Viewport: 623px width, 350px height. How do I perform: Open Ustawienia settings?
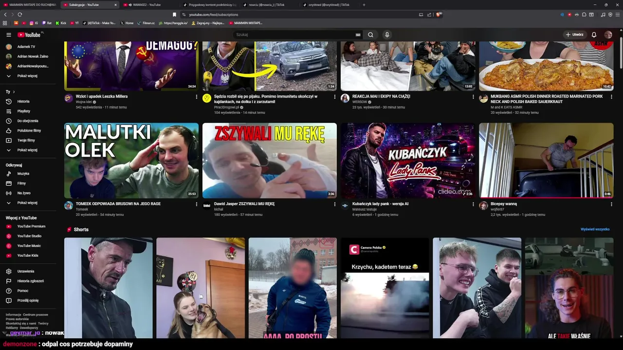tap(29, 271)
